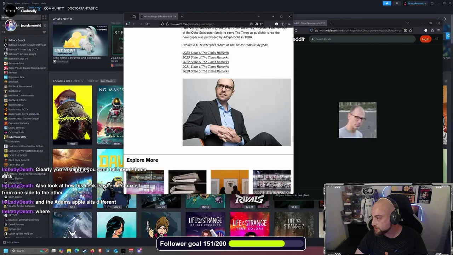
Task: Open Microsoft Edge from the taskbar
Action: pyautogui.click(x=76, y=251)
